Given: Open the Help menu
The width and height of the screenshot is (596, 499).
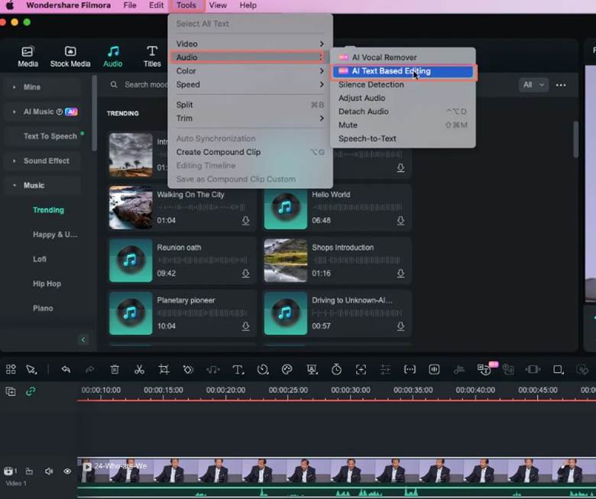Looking at the screenshot, I should pyautogui.click(x=248, y=5).
